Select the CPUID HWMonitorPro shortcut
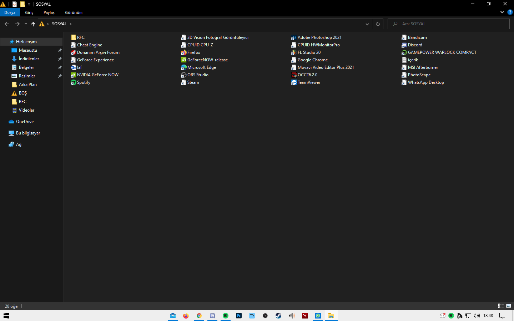 tap(316, 45)
